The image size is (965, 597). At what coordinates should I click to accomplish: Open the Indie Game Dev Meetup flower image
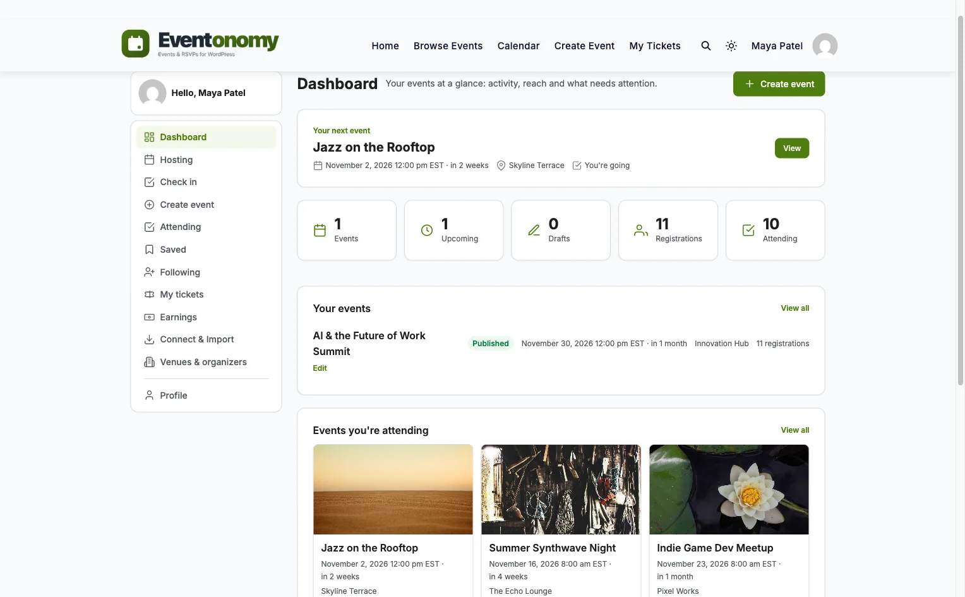pos(729,490)
